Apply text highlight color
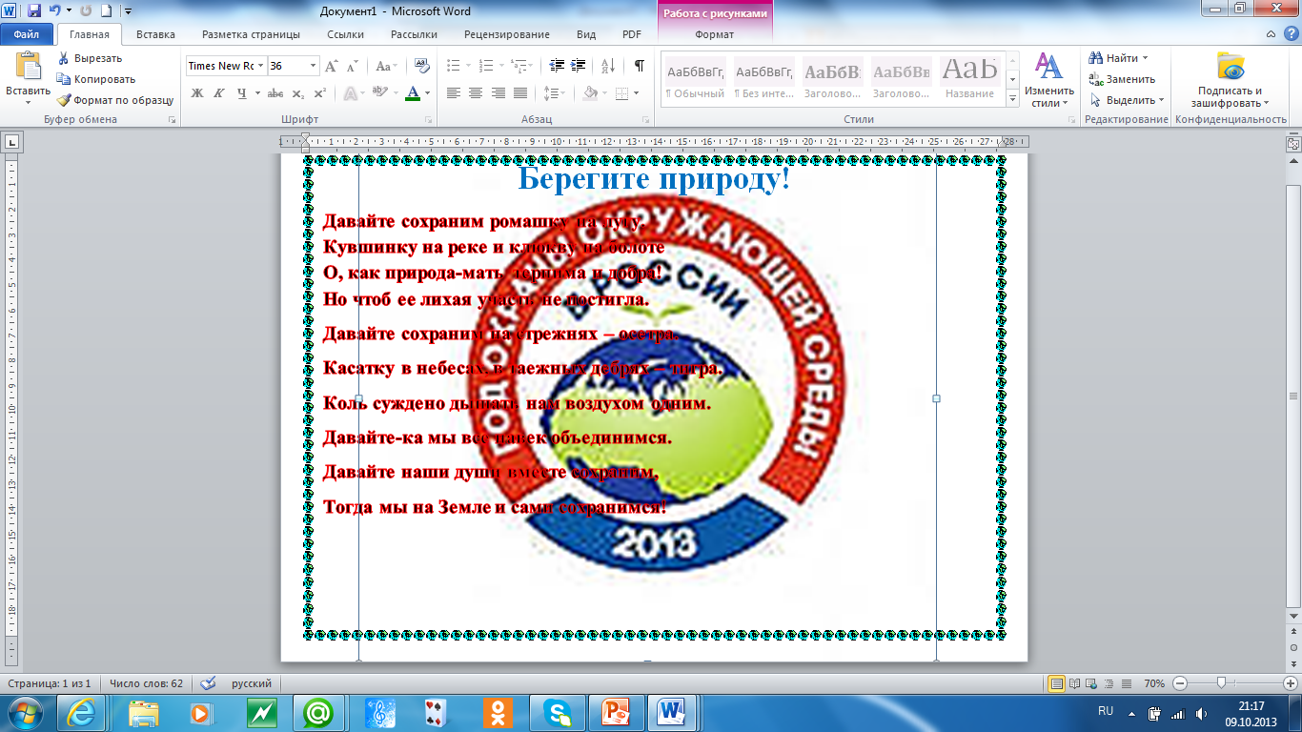 (379, 93)
